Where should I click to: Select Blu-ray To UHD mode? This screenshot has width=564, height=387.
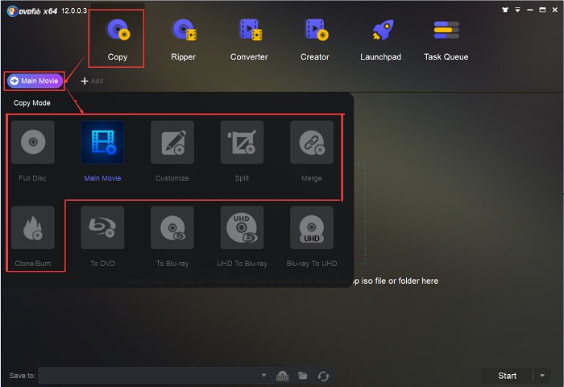click(311, 228)
